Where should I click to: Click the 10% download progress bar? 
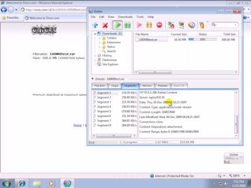pyautogui.click(x=203, y=40)
